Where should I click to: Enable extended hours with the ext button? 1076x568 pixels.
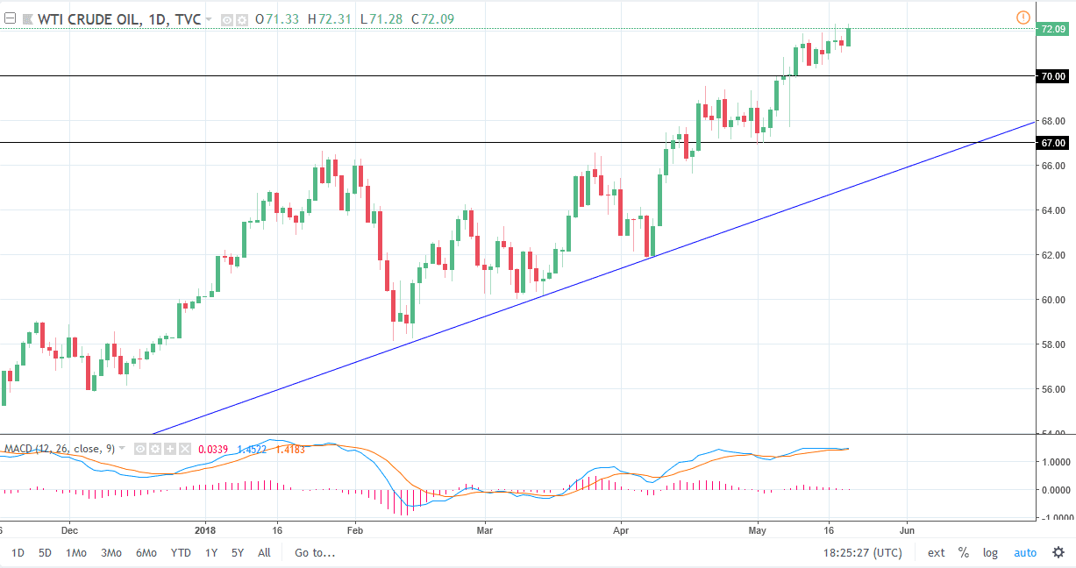pos(935,553)
